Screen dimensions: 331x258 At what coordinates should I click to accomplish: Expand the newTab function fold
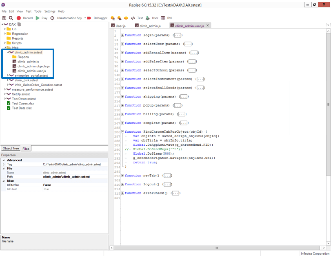pyautogui.click(x=122, y=176)
